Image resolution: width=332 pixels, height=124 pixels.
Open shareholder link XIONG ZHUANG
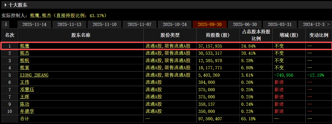34,75
